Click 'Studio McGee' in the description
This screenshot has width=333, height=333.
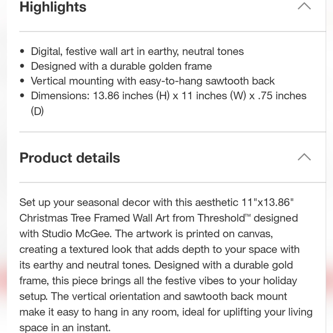[x=77, y=234]
